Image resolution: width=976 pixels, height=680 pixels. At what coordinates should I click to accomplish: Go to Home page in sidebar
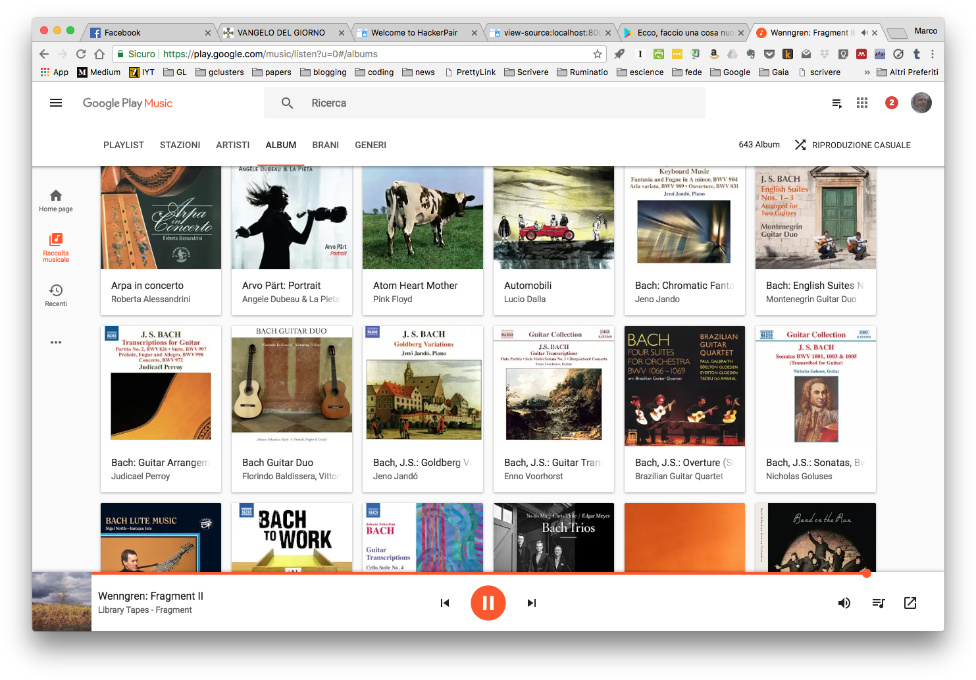tap(56, 201)
